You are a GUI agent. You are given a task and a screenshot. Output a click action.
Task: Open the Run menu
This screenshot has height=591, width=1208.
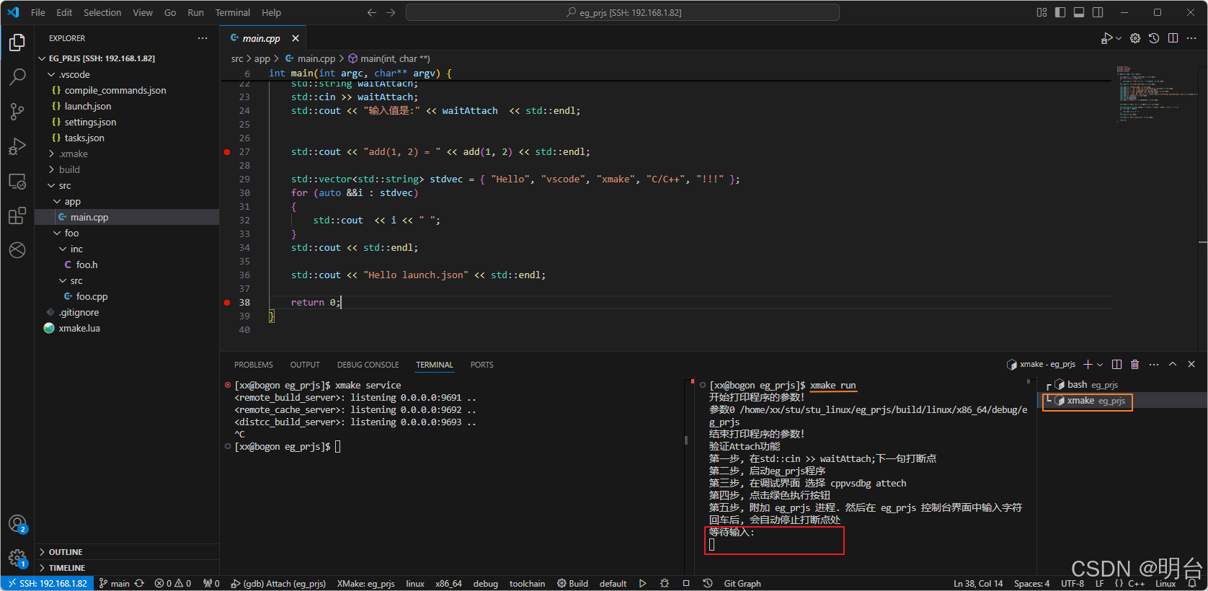[195, 12]
